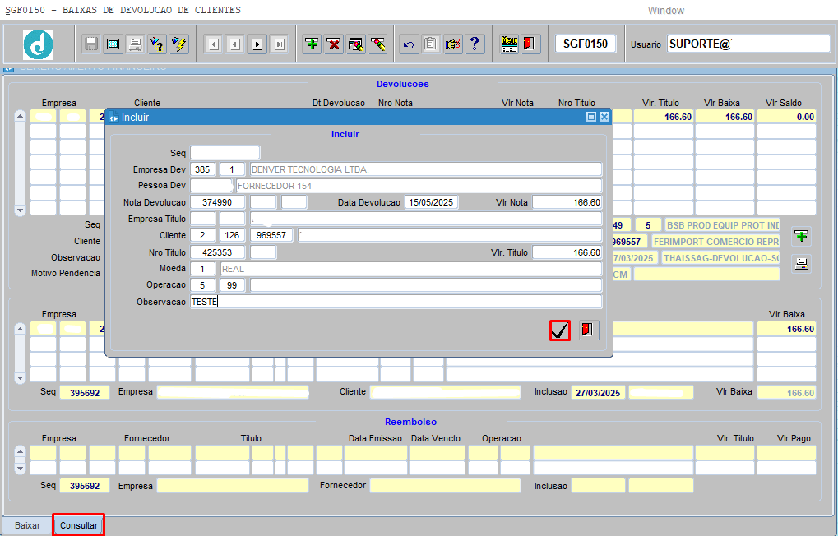Go to the next record arrow
The height and width of the screenshot is (536, 838).
(x=257, y=44)
